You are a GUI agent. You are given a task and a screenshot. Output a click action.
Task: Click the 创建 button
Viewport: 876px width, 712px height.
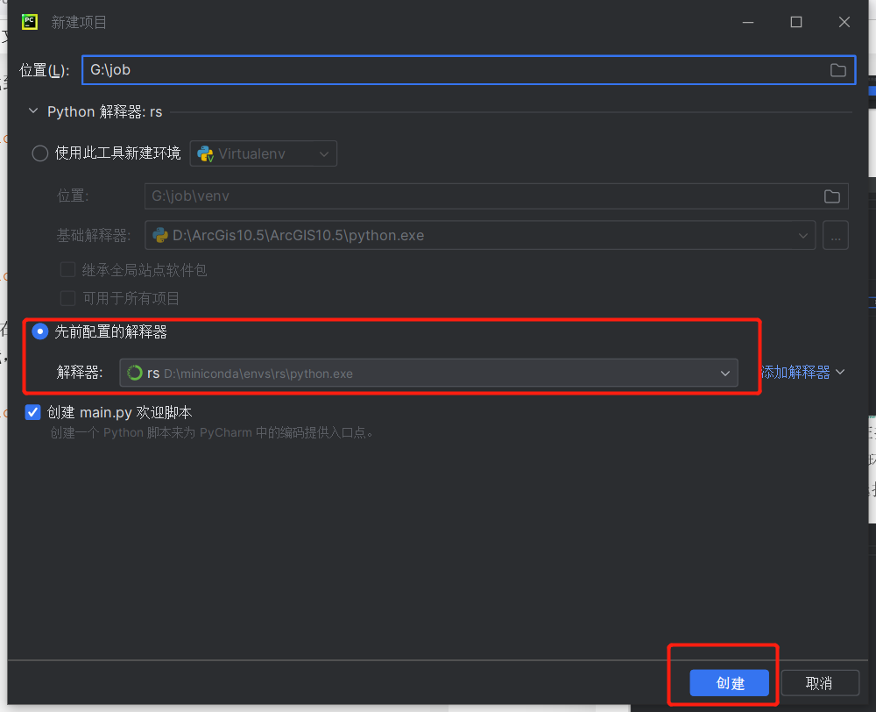pos(729,683)
